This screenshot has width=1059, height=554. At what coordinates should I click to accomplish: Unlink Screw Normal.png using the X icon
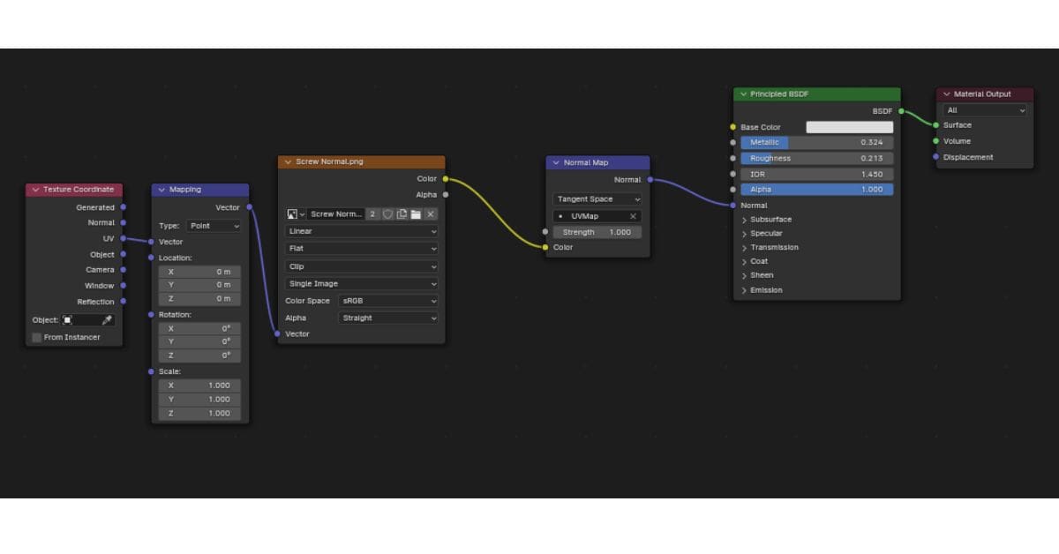(x=431, y=213)
